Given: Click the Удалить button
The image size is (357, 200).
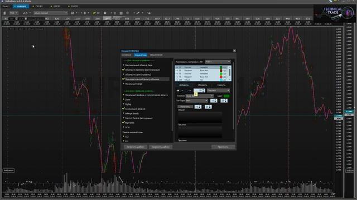Looking at the screenshot, I should pos(221,85).
